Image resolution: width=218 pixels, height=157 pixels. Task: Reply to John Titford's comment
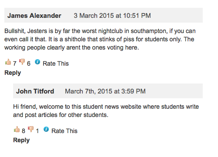coord(21,140)
